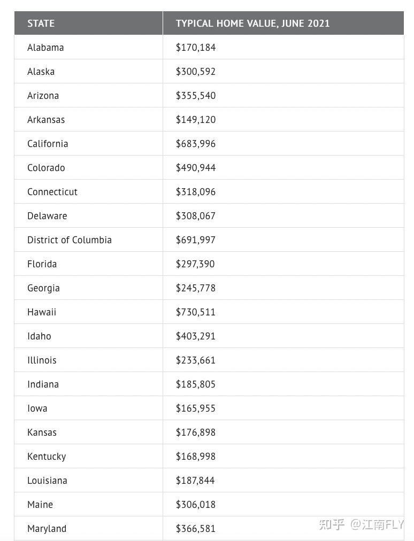The height and width of the screenshot is (541, 414).
Task: Click Florida's $297,390 value
Action: point(196,264)
